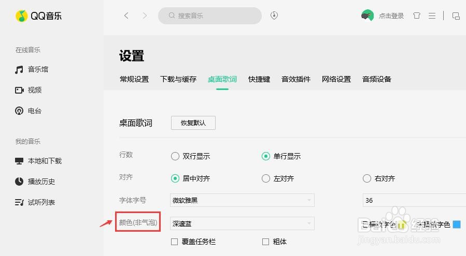The height and width of the screenshot is (256, 466).
Task: Open 音乐馆 in the sidebar
Action: 37,69
